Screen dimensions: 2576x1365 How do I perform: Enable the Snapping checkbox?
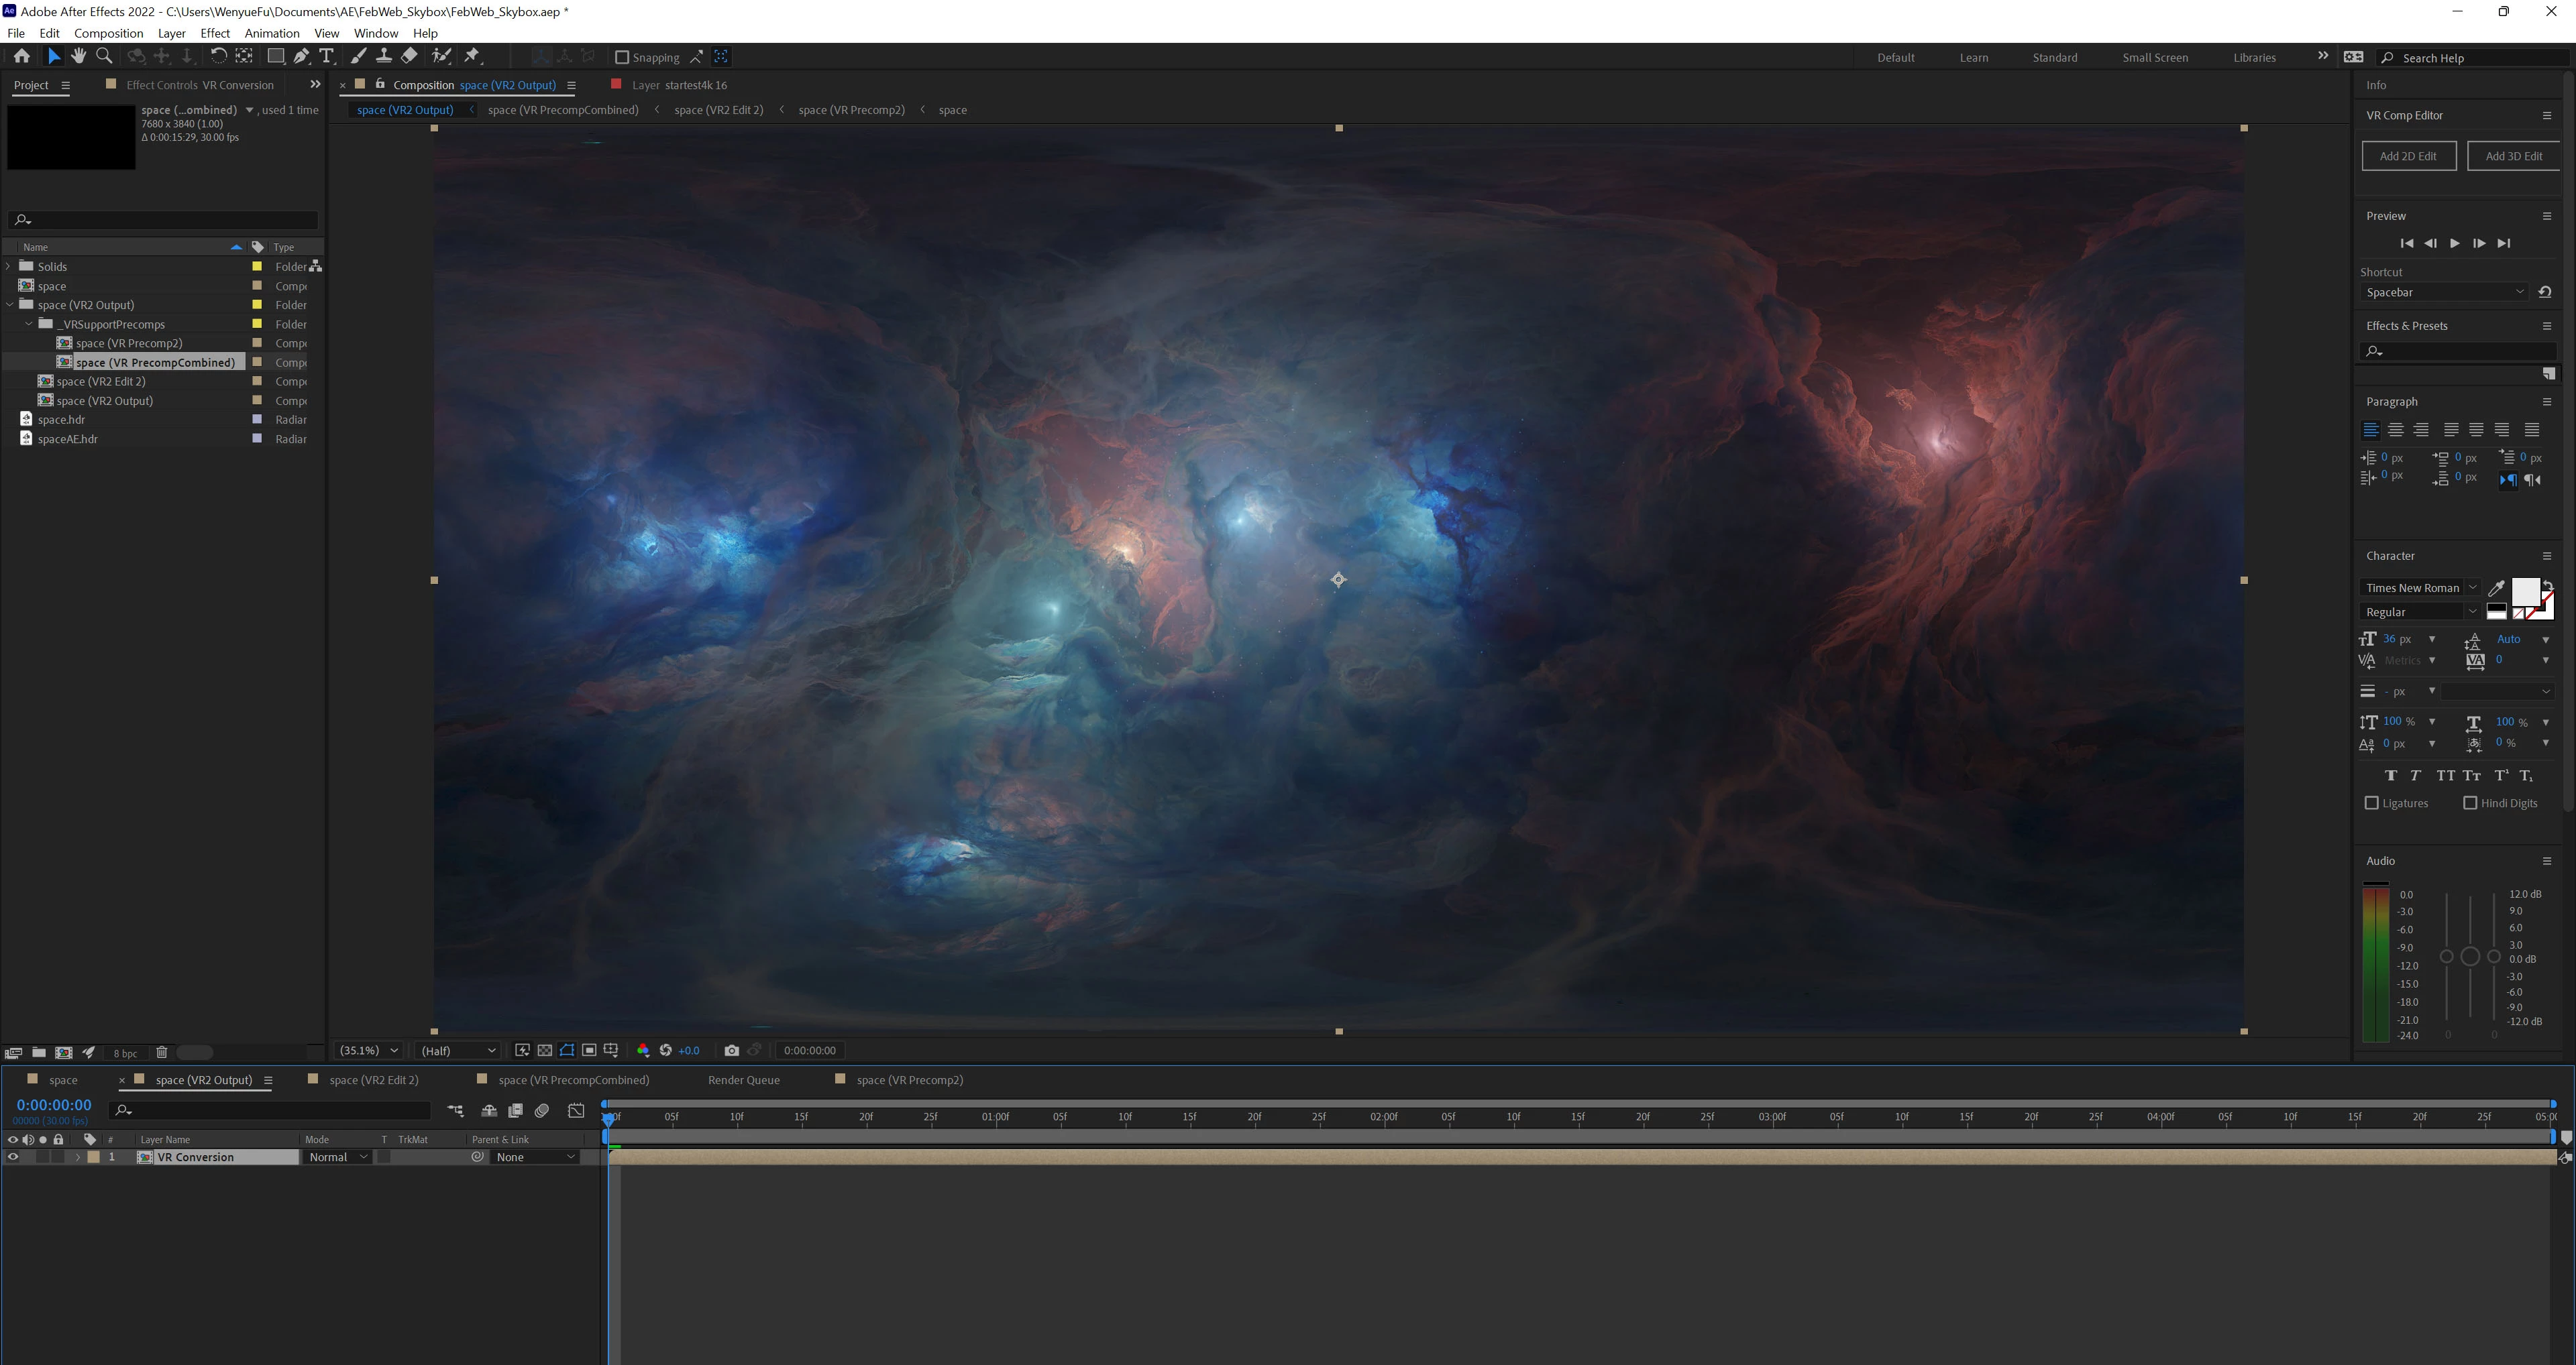[x=622, y=58]
